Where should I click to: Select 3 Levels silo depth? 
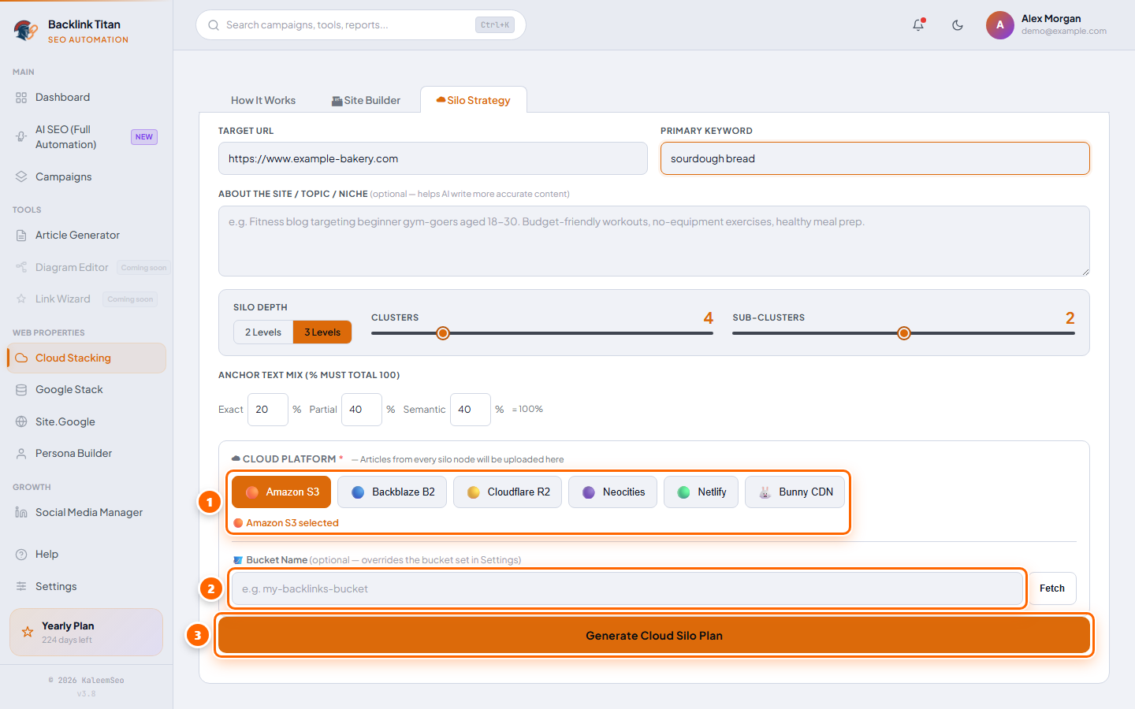(322, 332)
